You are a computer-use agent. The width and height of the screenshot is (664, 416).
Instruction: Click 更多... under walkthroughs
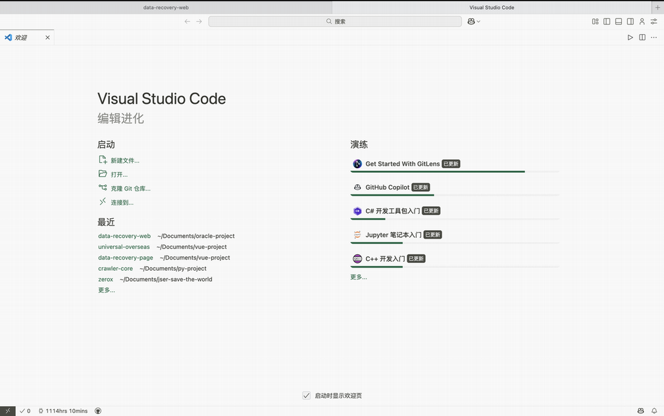pos(359,277)
